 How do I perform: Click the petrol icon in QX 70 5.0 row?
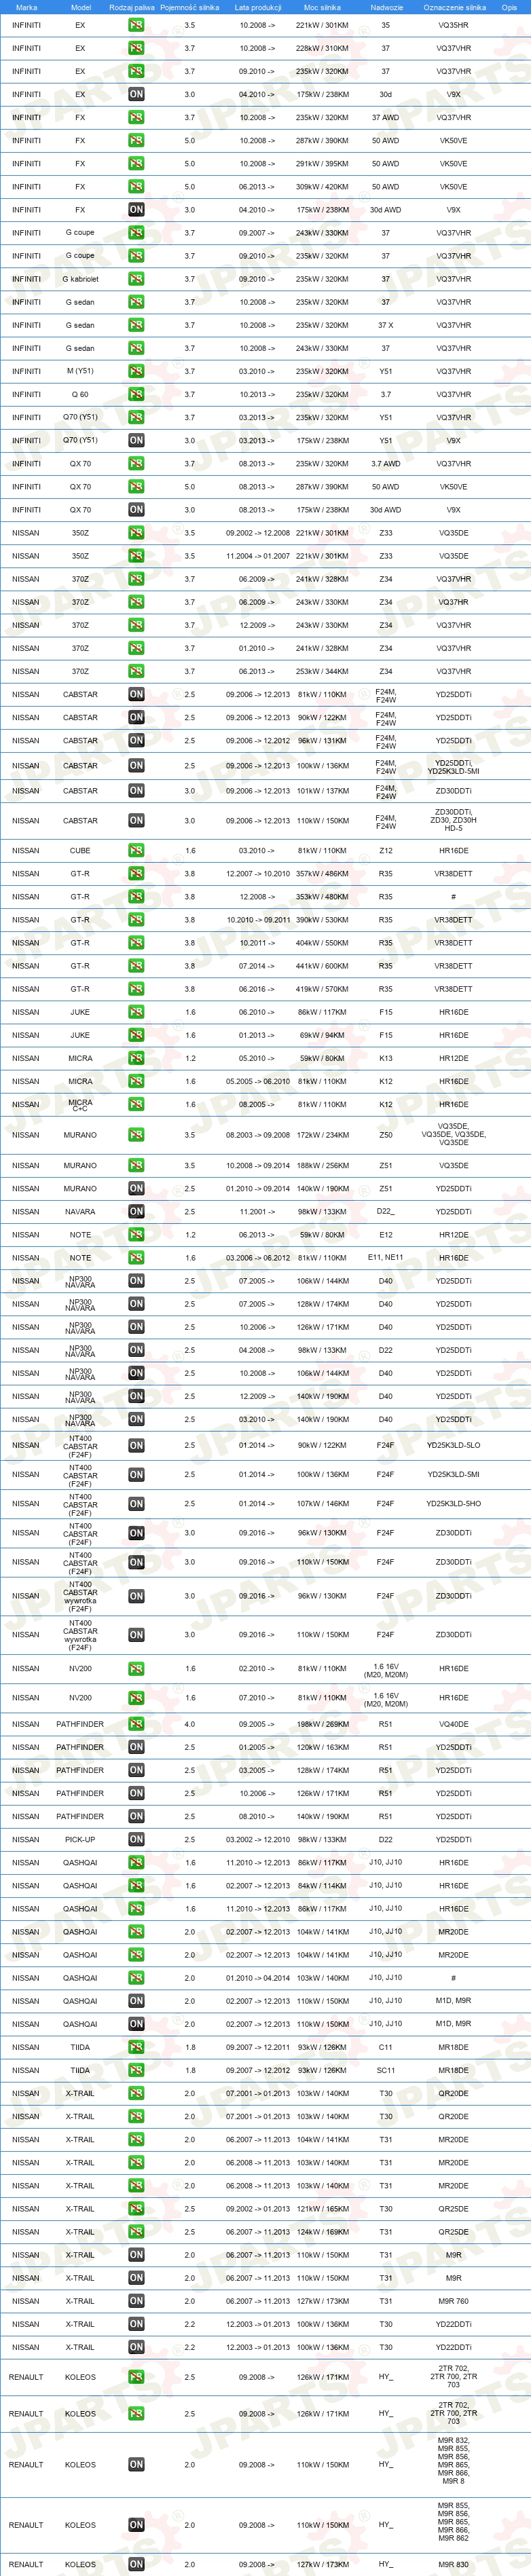coord(136,487)
